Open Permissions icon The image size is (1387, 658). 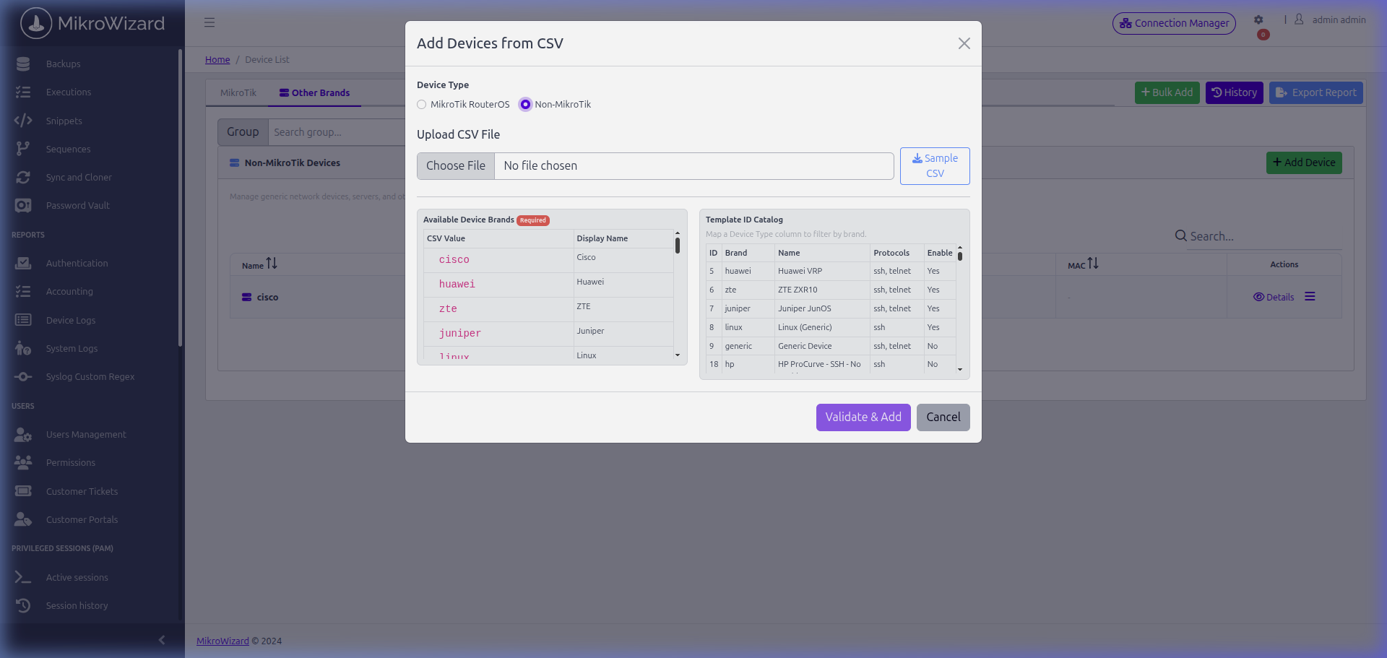[23, 462]
